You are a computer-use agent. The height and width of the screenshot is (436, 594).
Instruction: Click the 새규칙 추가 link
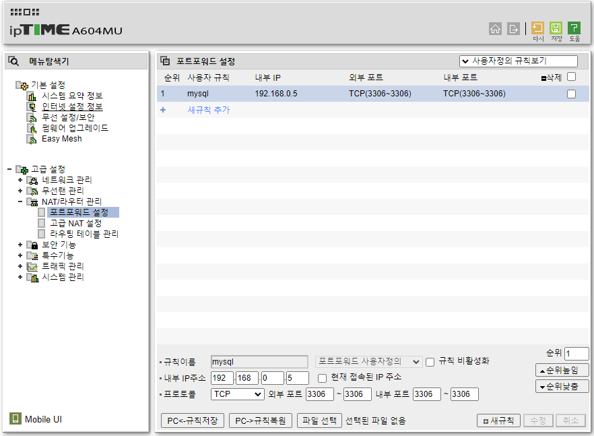pyautogui.click(x=209, y=110)
